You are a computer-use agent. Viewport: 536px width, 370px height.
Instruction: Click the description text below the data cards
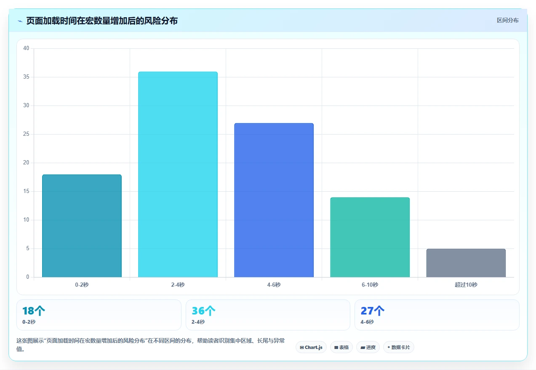[x=151, y=345]
